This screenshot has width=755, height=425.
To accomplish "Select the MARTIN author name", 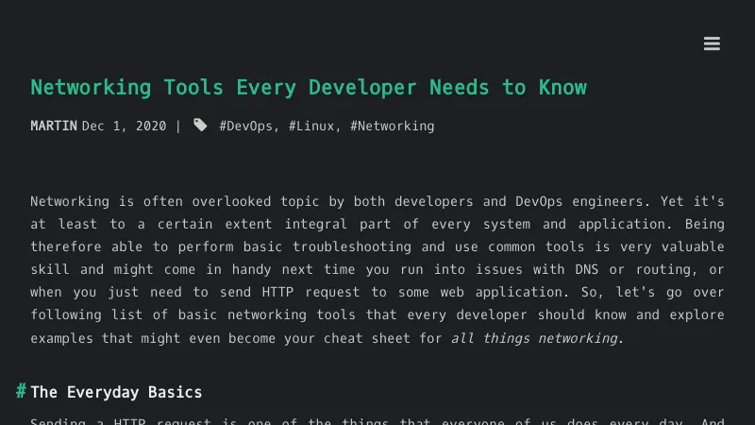I will pyautogui.click(x=54, y=126).
